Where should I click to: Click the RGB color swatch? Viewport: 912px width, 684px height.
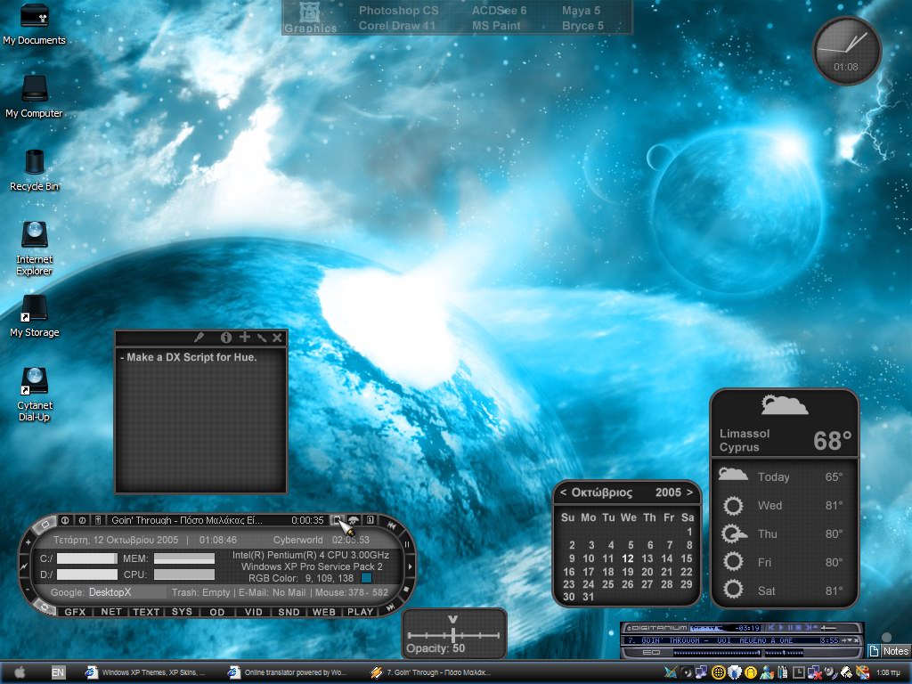click(366, 578)
